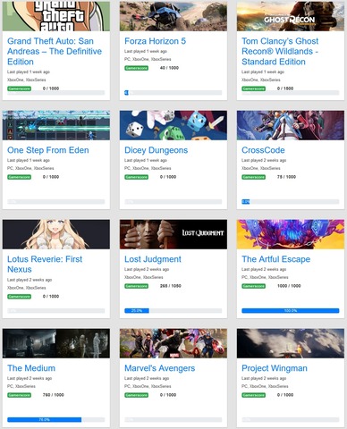Click the 760 / 1000 score on The Medium
Screen dimensions: 347x429
[x=54, y=395]
